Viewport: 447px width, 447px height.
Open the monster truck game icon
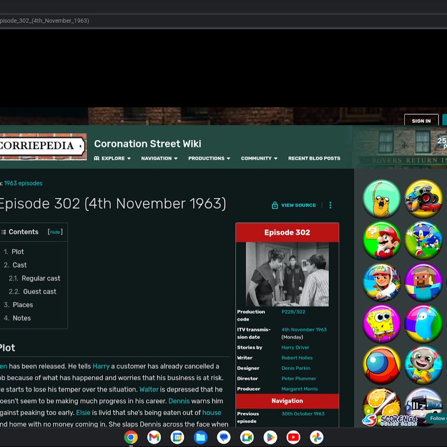423,199
